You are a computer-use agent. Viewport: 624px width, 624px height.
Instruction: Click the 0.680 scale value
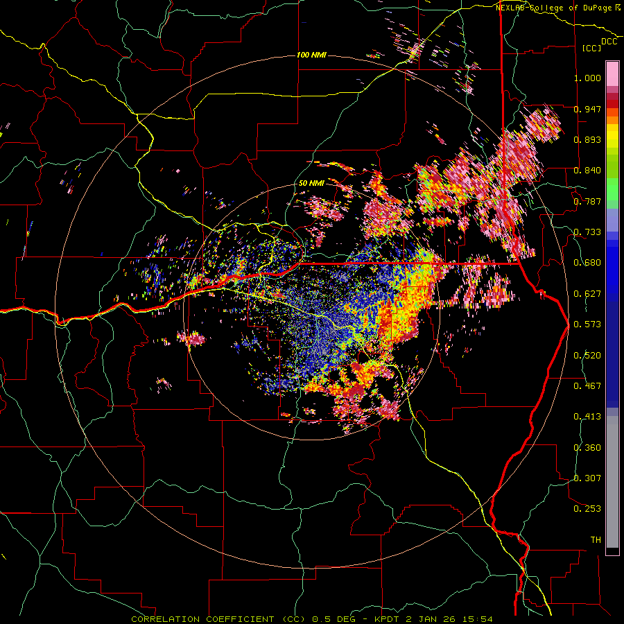(587, 263)
